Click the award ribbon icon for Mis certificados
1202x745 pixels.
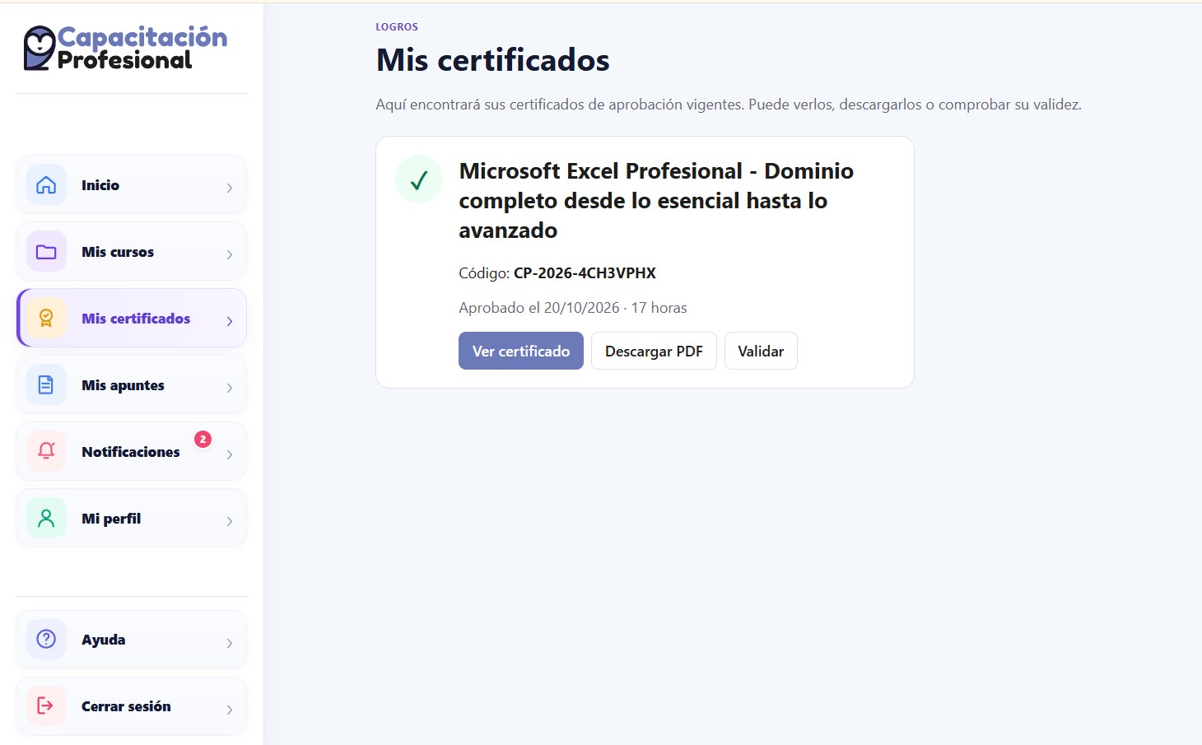click(x=46, y=318)
